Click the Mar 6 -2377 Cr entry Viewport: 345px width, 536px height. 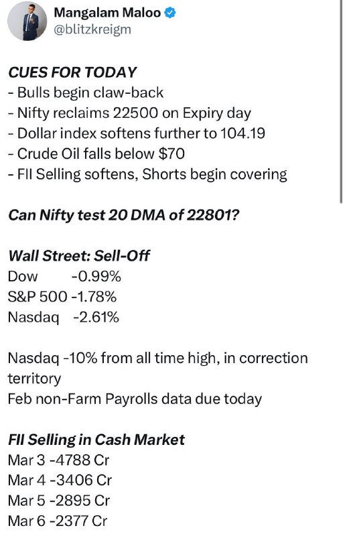click(x=58, y=521)
